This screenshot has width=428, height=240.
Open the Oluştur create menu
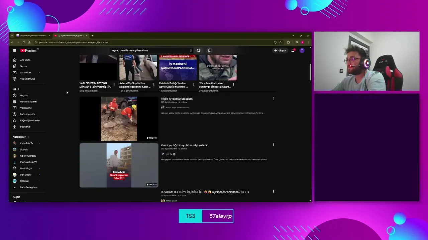pyautogui.click(x=280, y=51)
